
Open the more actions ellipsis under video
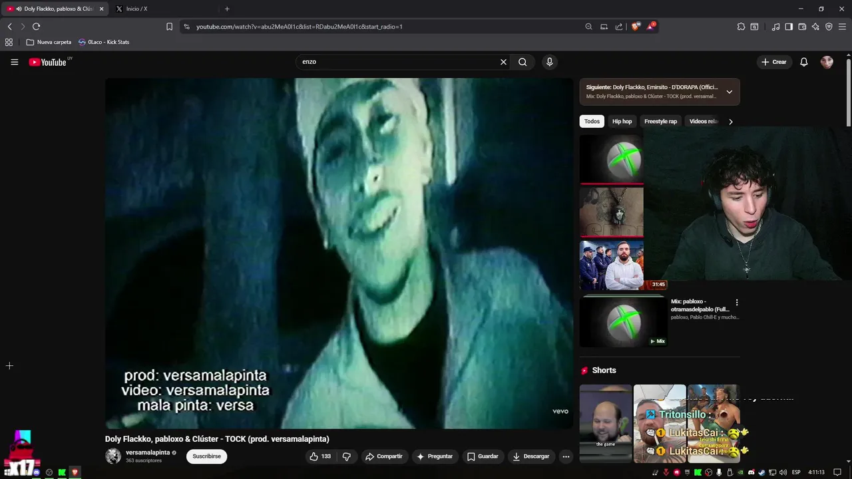(x=566, y=456)
